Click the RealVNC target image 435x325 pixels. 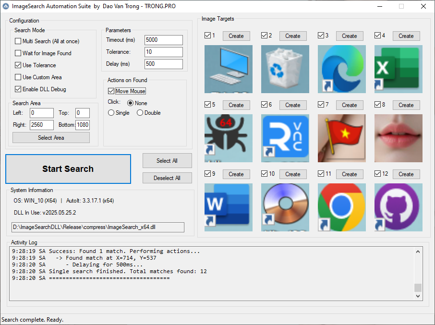click(x=285, y=138)
